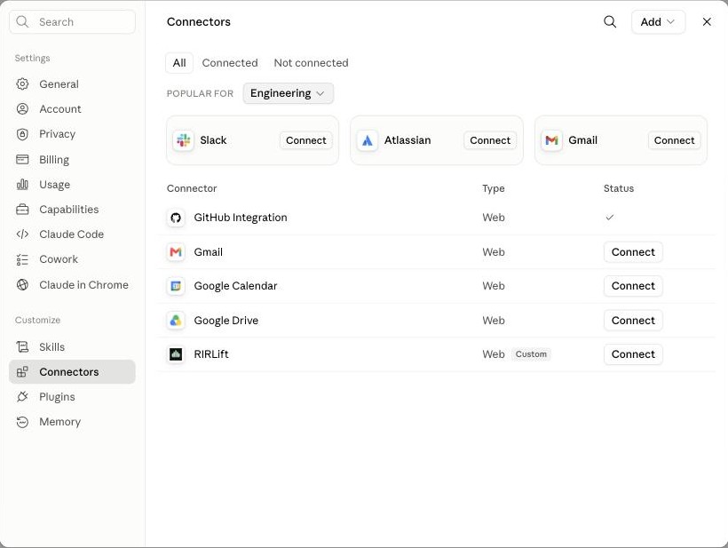Click the Custom badge on RIRLift
Image resolution: width=728 pixels, height=548 pixels.
[x=531, y=354]
